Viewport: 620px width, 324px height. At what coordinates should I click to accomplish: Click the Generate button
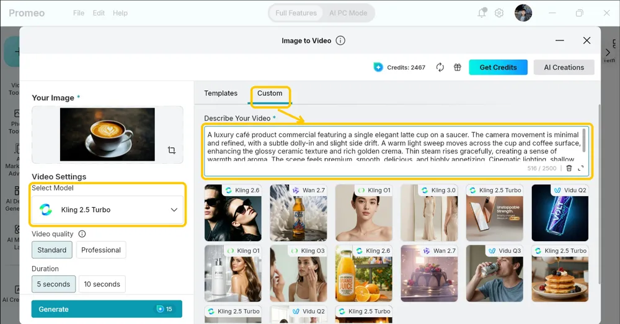click(x=107, y=309)
